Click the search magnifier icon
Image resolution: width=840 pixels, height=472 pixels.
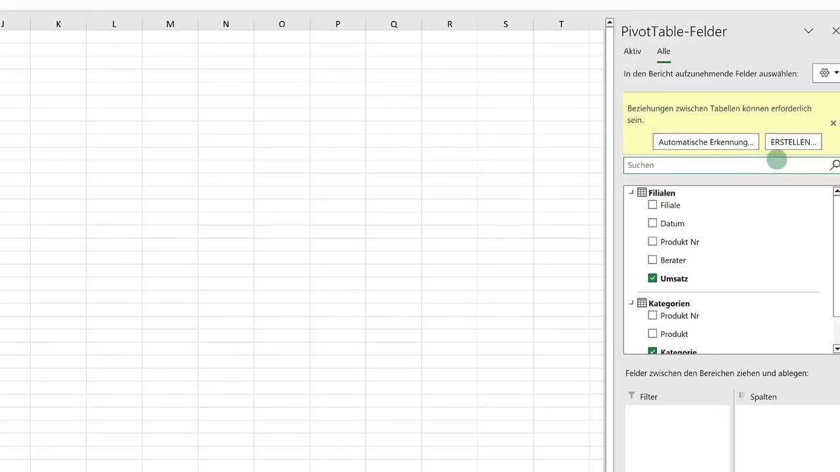[834, 165]
